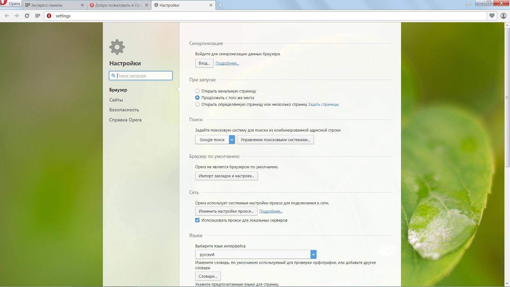
Task: Click Управление поисковыми системами button
Action: coord(275,140)
